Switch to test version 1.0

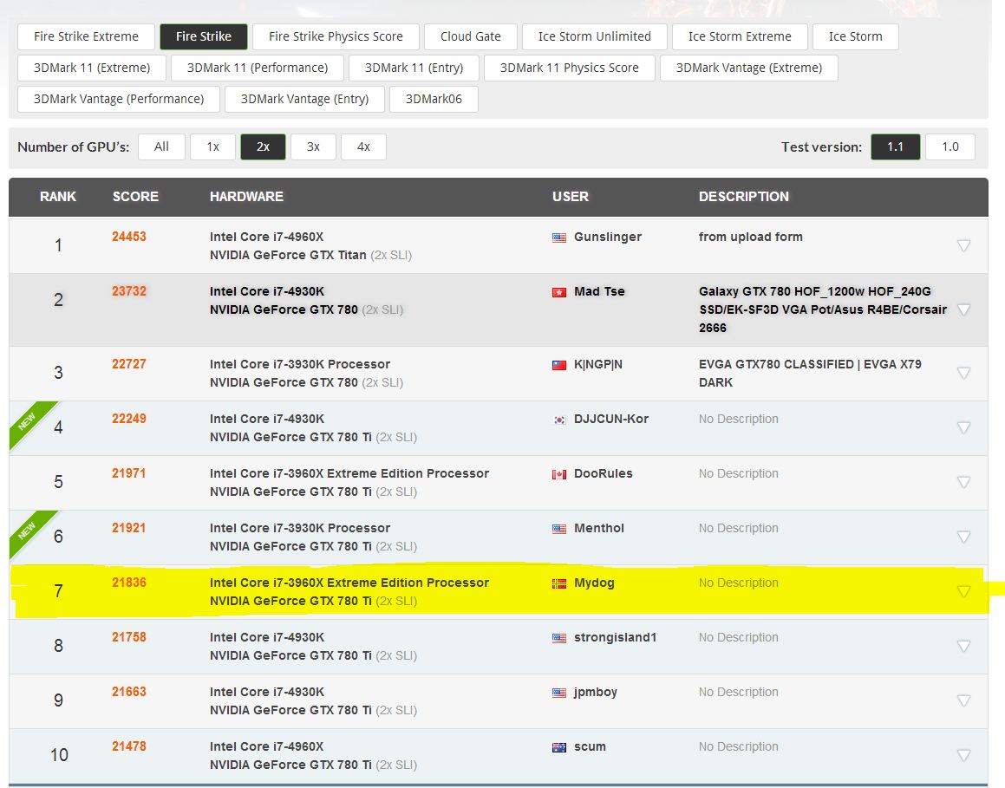coord(950,147)
